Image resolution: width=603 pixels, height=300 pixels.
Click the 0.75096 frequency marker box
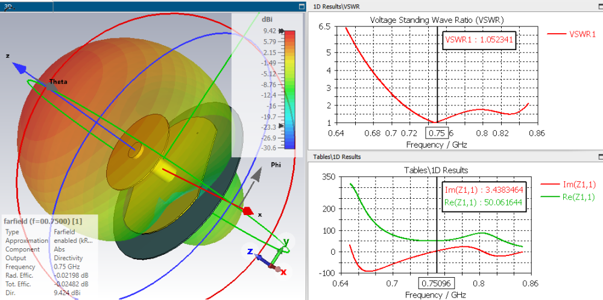437,284
